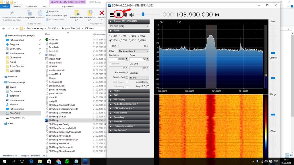Switch to the Вид ribbon tab
Viewport: 294px width, 165px height.
click(45, 6)
